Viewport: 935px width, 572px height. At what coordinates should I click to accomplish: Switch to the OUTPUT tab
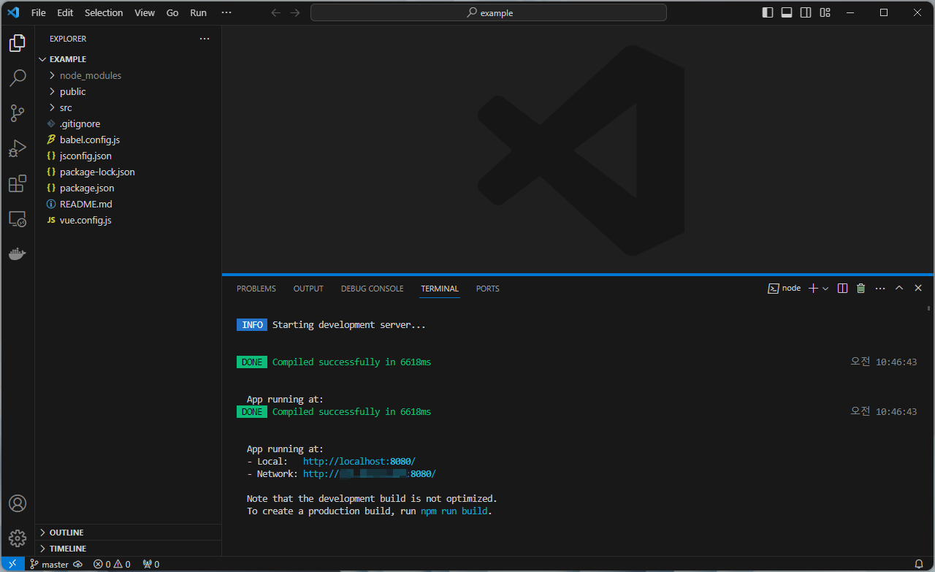(x=308, y=289)
